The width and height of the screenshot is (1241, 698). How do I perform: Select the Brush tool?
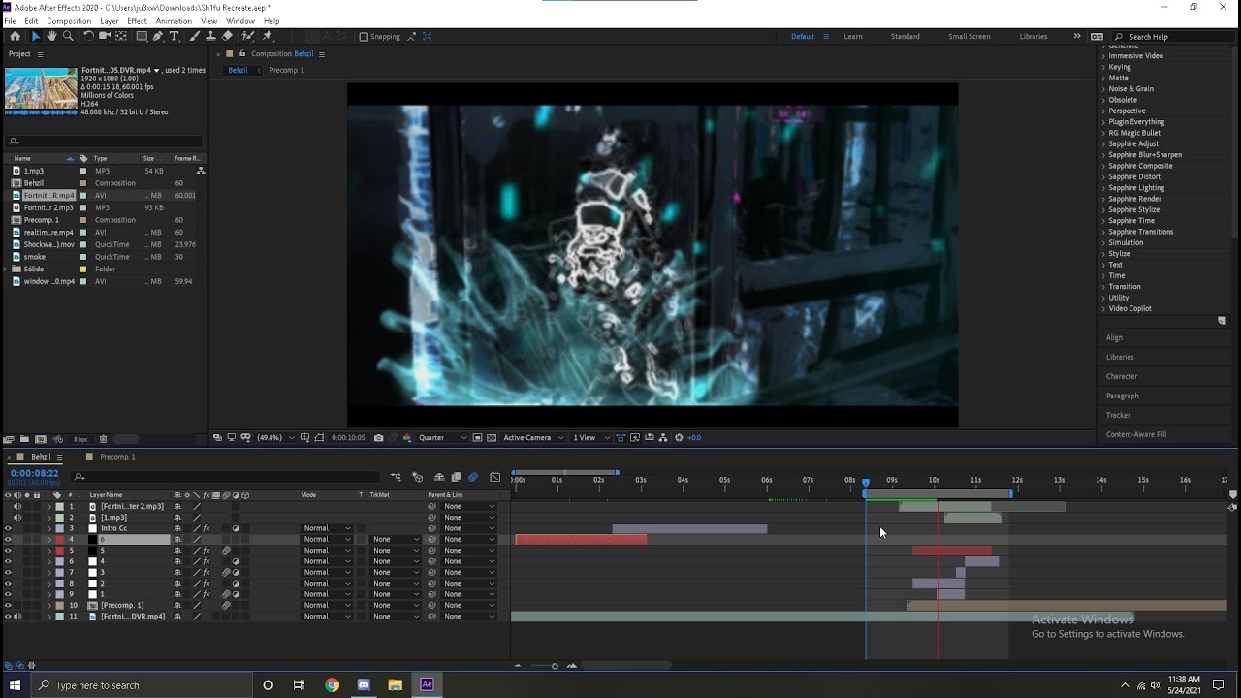193,36
